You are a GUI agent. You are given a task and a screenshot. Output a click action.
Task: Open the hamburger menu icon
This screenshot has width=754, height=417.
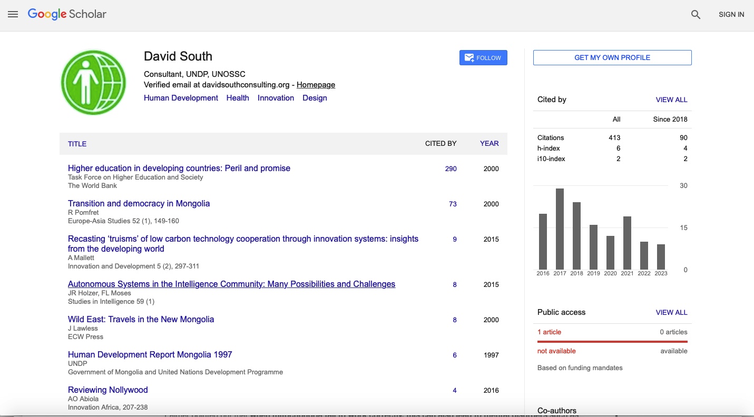click(x=13, y=15)
